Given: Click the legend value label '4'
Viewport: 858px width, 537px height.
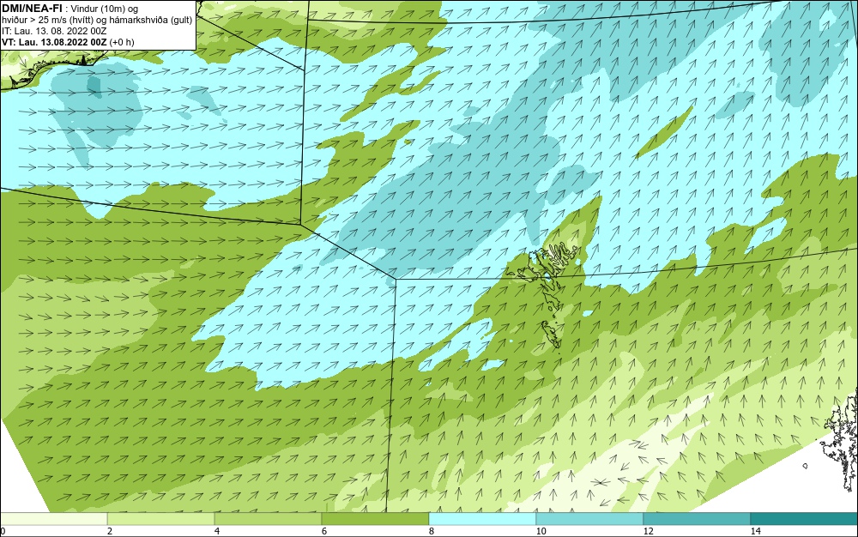Looking at the screenshot, I should (217, 531).
